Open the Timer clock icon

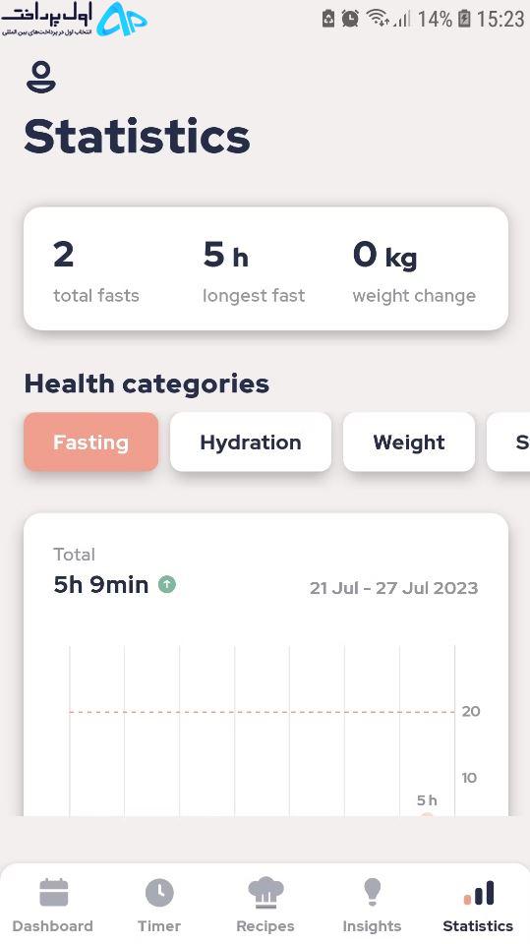tap(159, 892)
